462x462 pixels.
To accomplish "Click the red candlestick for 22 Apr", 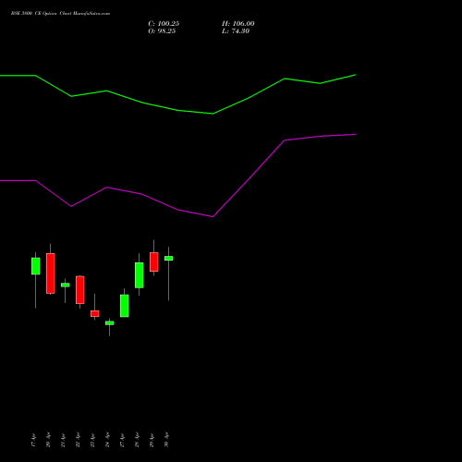I will point(80,290).
